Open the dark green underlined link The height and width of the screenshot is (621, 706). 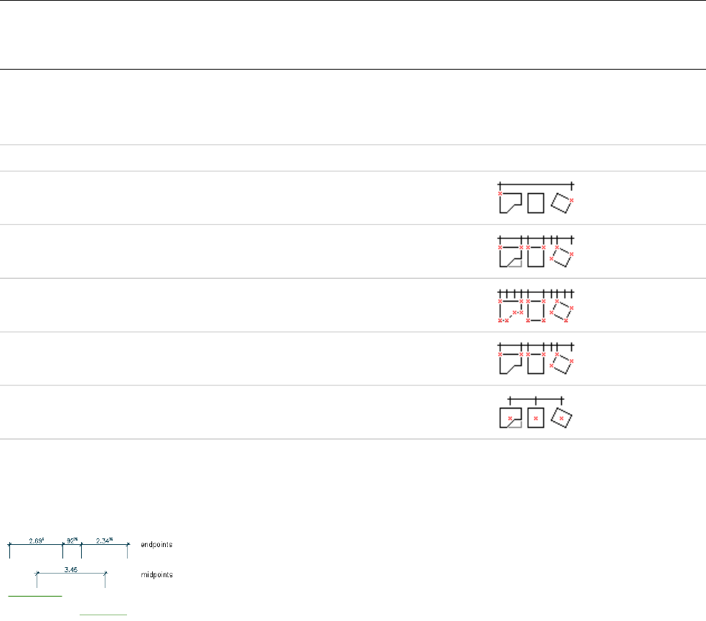pyautogui.click(x=34, y=595)
